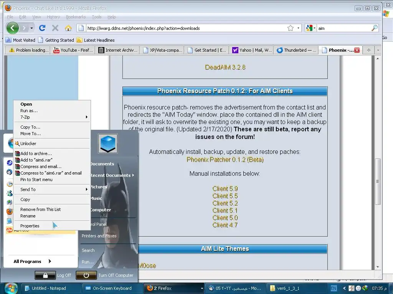The height and width of the screenshot is (294, 393).
Task: Go to the home page icon
Action: tap(68, 28)
